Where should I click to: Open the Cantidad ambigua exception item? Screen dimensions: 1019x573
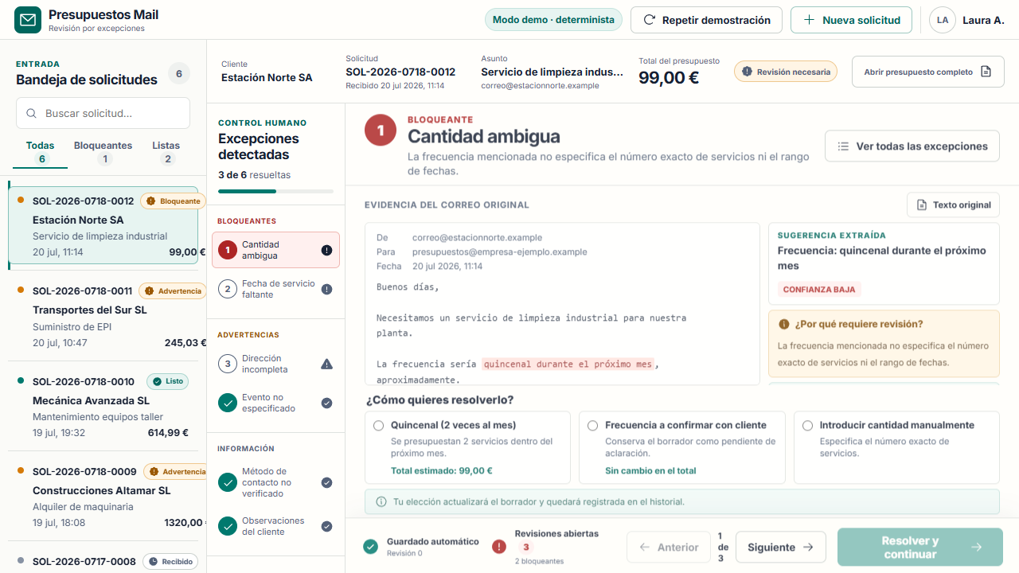(275, 250)
